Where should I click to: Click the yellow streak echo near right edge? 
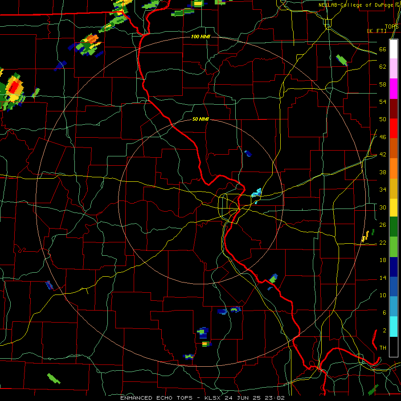click(365, 236)
